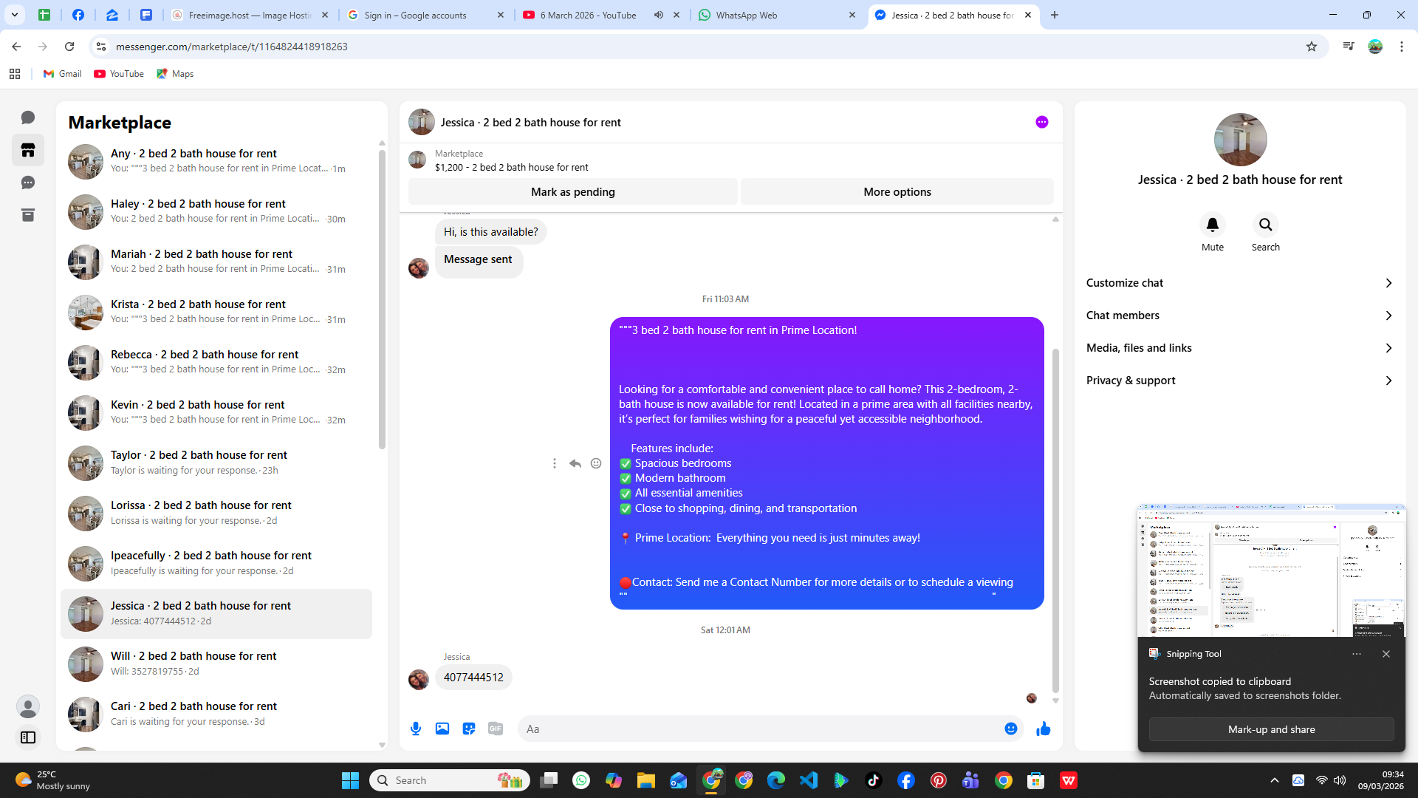The width and height of the screenshot is (1418, 798).
Task: Open the archived chats sidebar icon
Action: click(x=28, y=215)
